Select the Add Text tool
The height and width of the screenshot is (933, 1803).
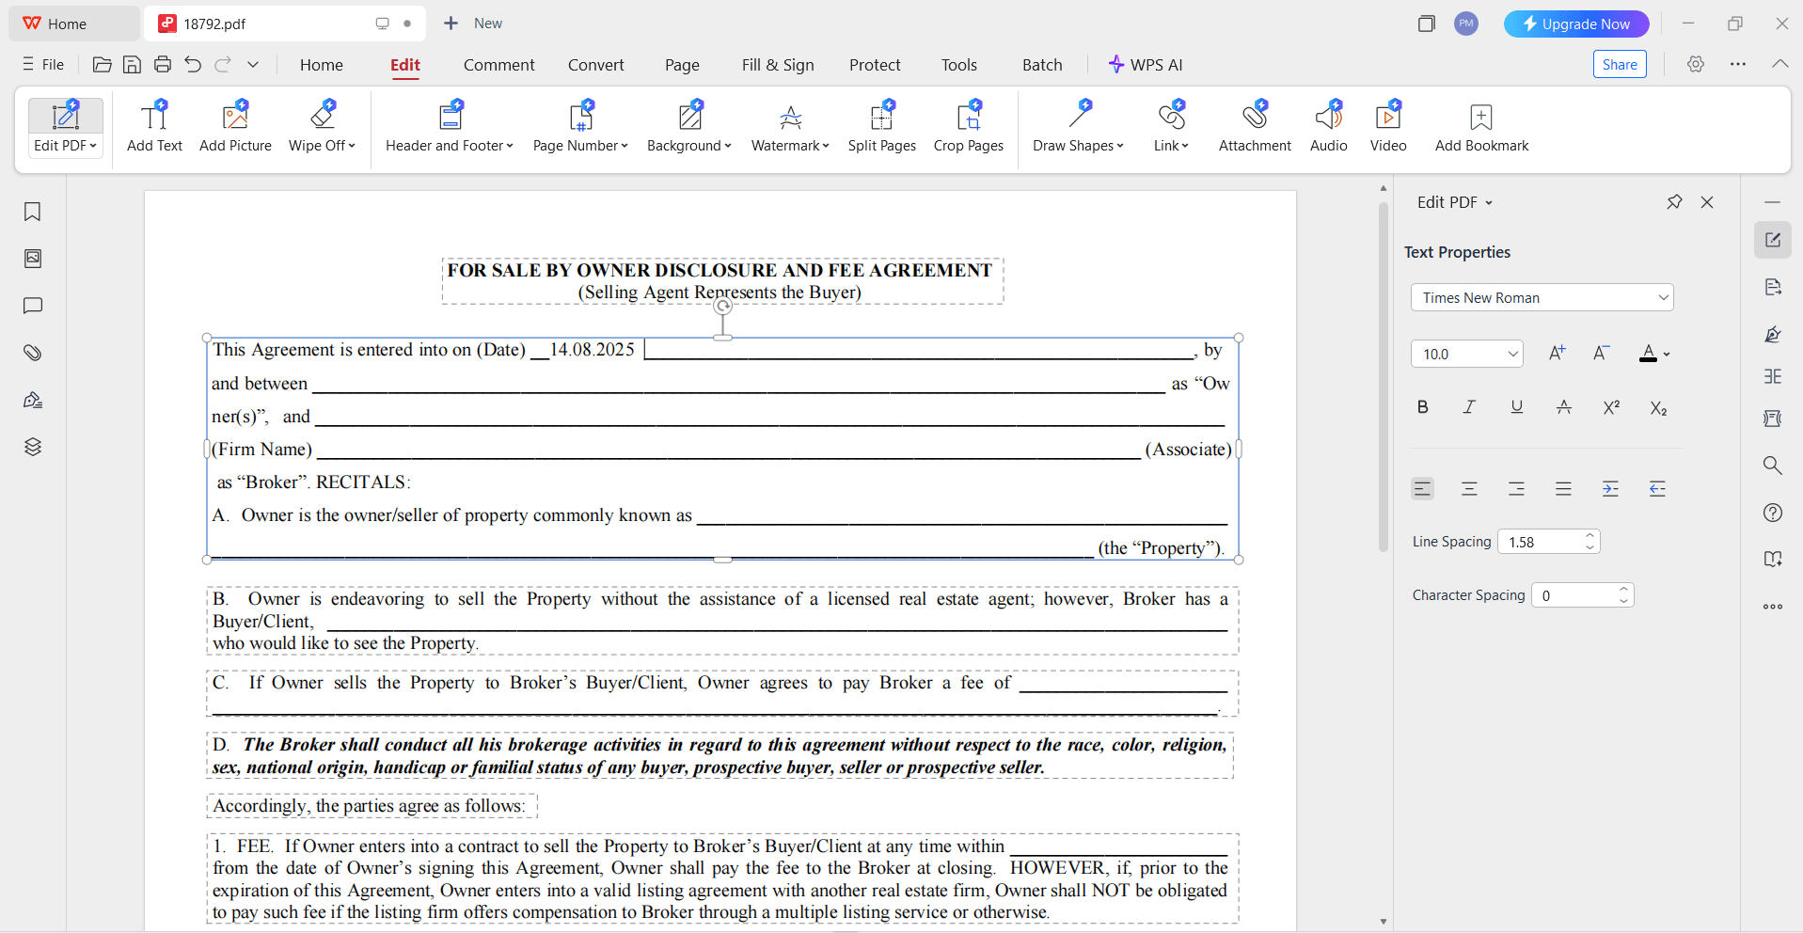(x=153, y=125)
